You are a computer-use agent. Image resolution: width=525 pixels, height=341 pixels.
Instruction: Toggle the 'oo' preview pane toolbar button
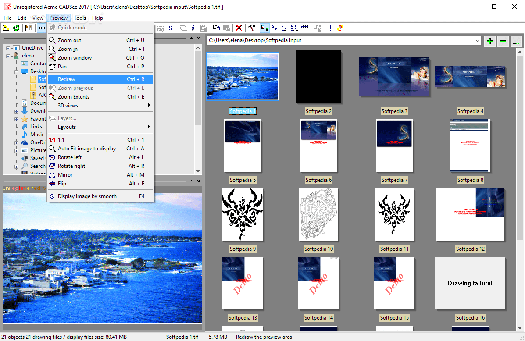[x=42, y=28]
